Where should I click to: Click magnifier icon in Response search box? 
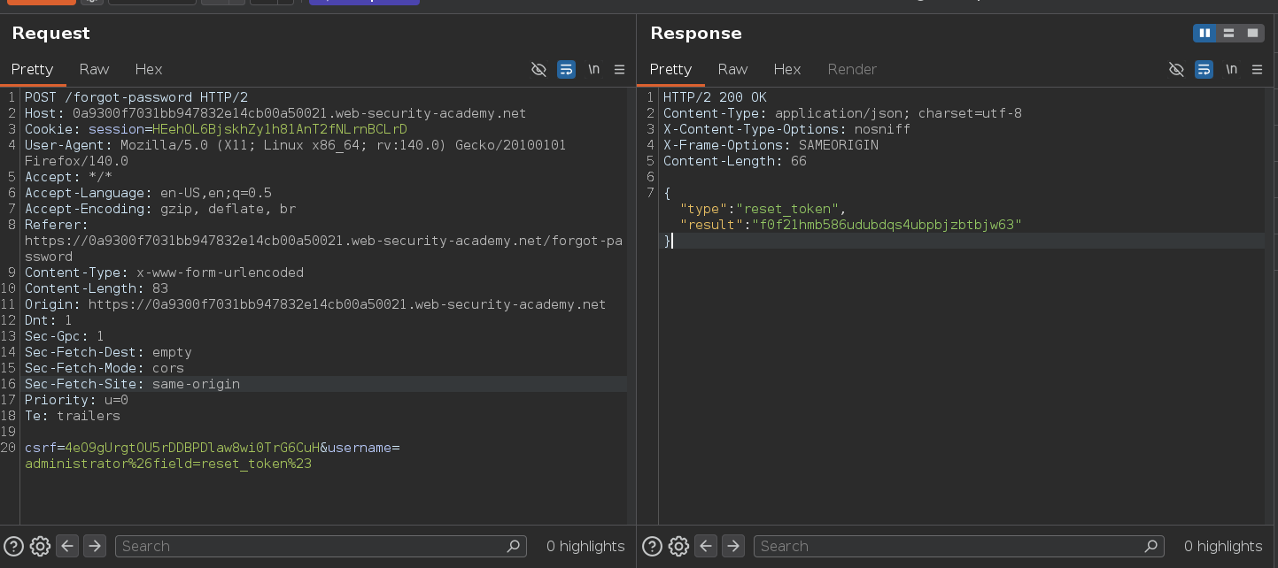(x=1151, y=546)
